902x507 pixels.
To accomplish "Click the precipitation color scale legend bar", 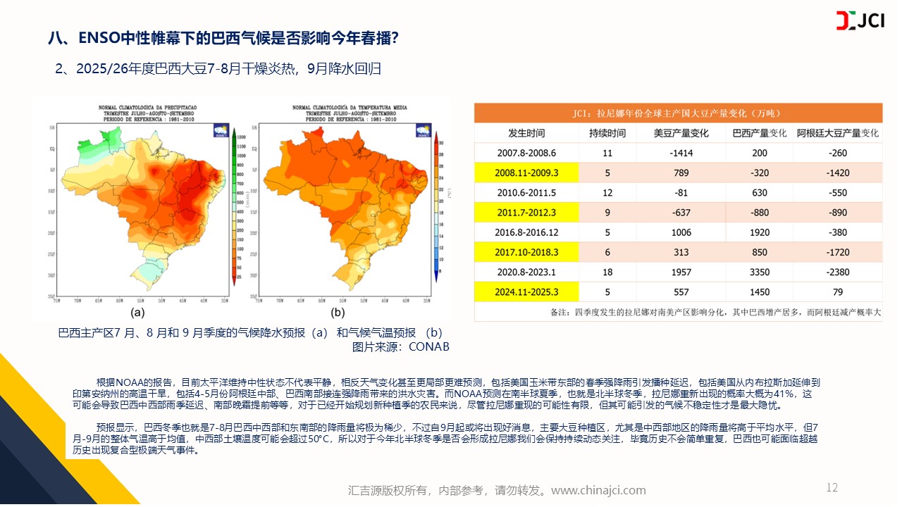I will (233, 204).
